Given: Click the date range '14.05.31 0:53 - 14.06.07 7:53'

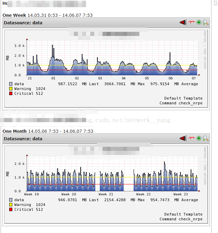Looking at the screenshot, I should click(x=60, y=15).
